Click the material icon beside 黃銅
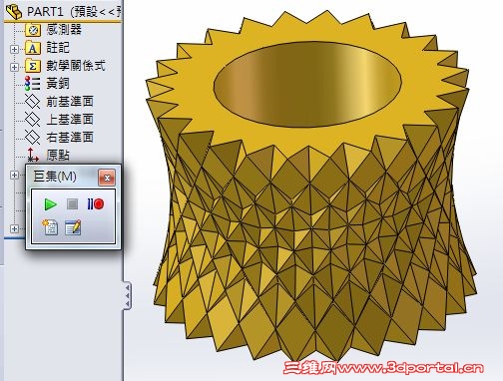503x381 pixels. (33, 84)
